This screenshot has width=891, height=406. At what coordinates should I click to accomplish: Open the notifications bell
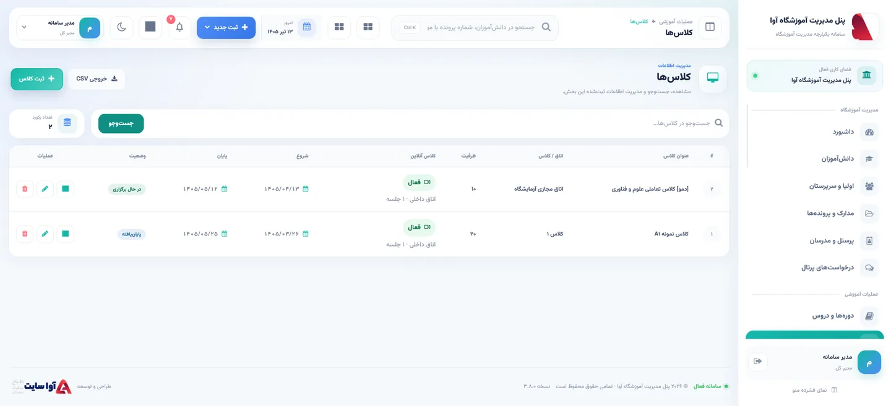pos(179,27)
